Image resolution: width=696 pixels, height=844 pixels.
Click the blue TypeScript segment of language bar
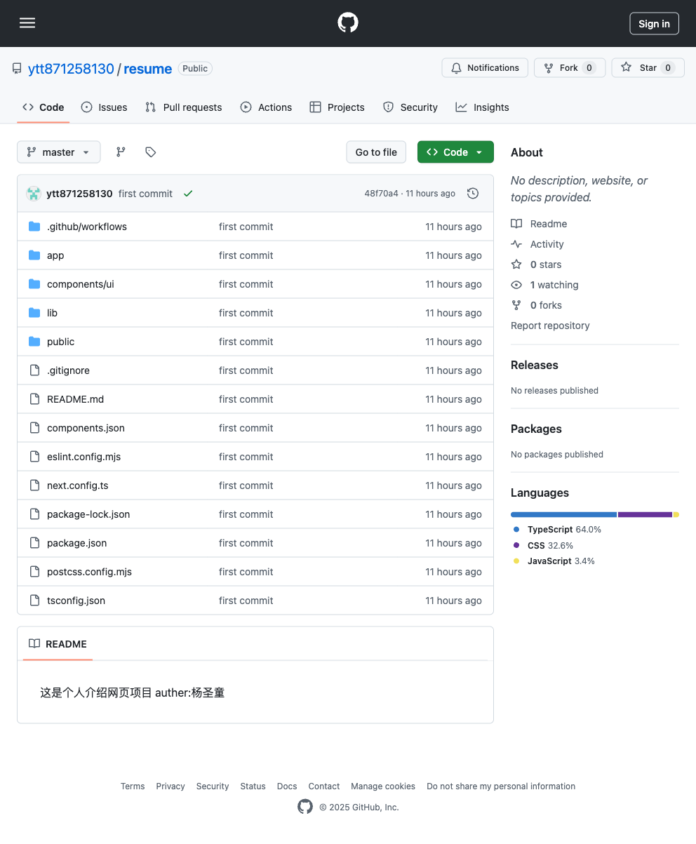563,514
